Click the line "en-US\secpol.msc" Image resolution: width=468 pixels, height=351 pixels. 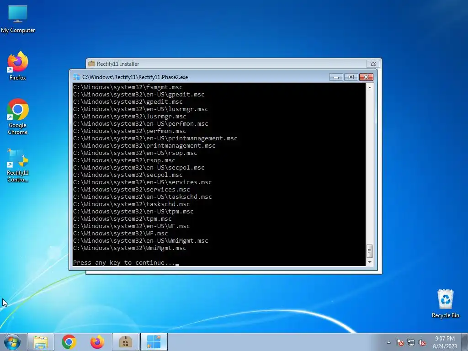(x=139, y=167)
